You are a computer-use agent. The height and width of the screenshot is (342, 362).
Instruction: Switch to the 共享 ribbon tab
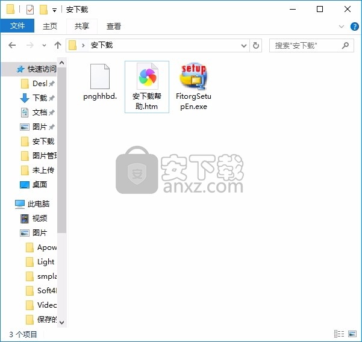[x=82, y=26]
